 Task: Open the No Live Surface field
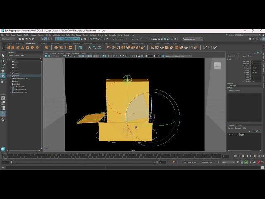tap(118, 39)
